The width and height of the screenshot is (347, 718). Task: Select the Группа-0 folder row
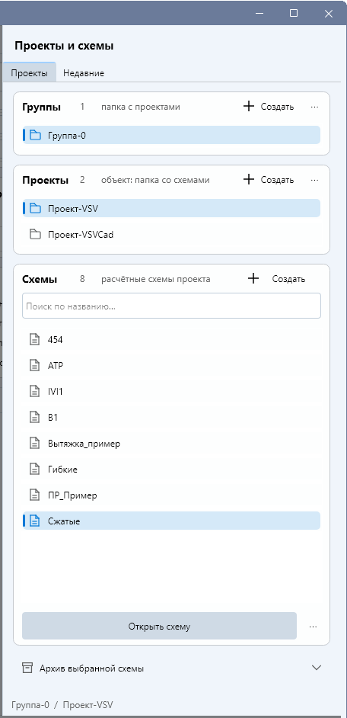pos(171,135)
